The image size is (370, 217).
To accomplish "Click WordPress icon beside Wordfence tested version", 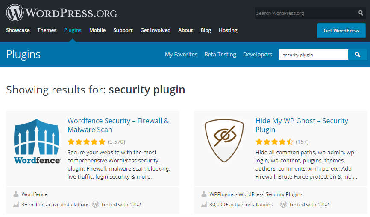I will tap(95, 204).
